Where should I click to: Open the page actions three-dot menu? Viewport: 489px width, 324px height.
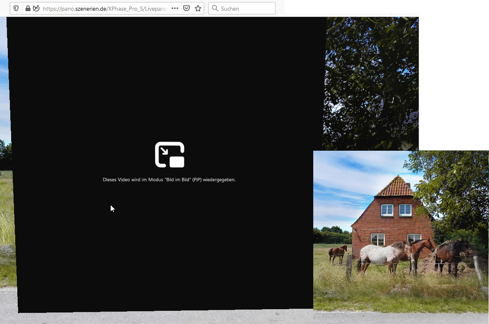pos(175,8)
